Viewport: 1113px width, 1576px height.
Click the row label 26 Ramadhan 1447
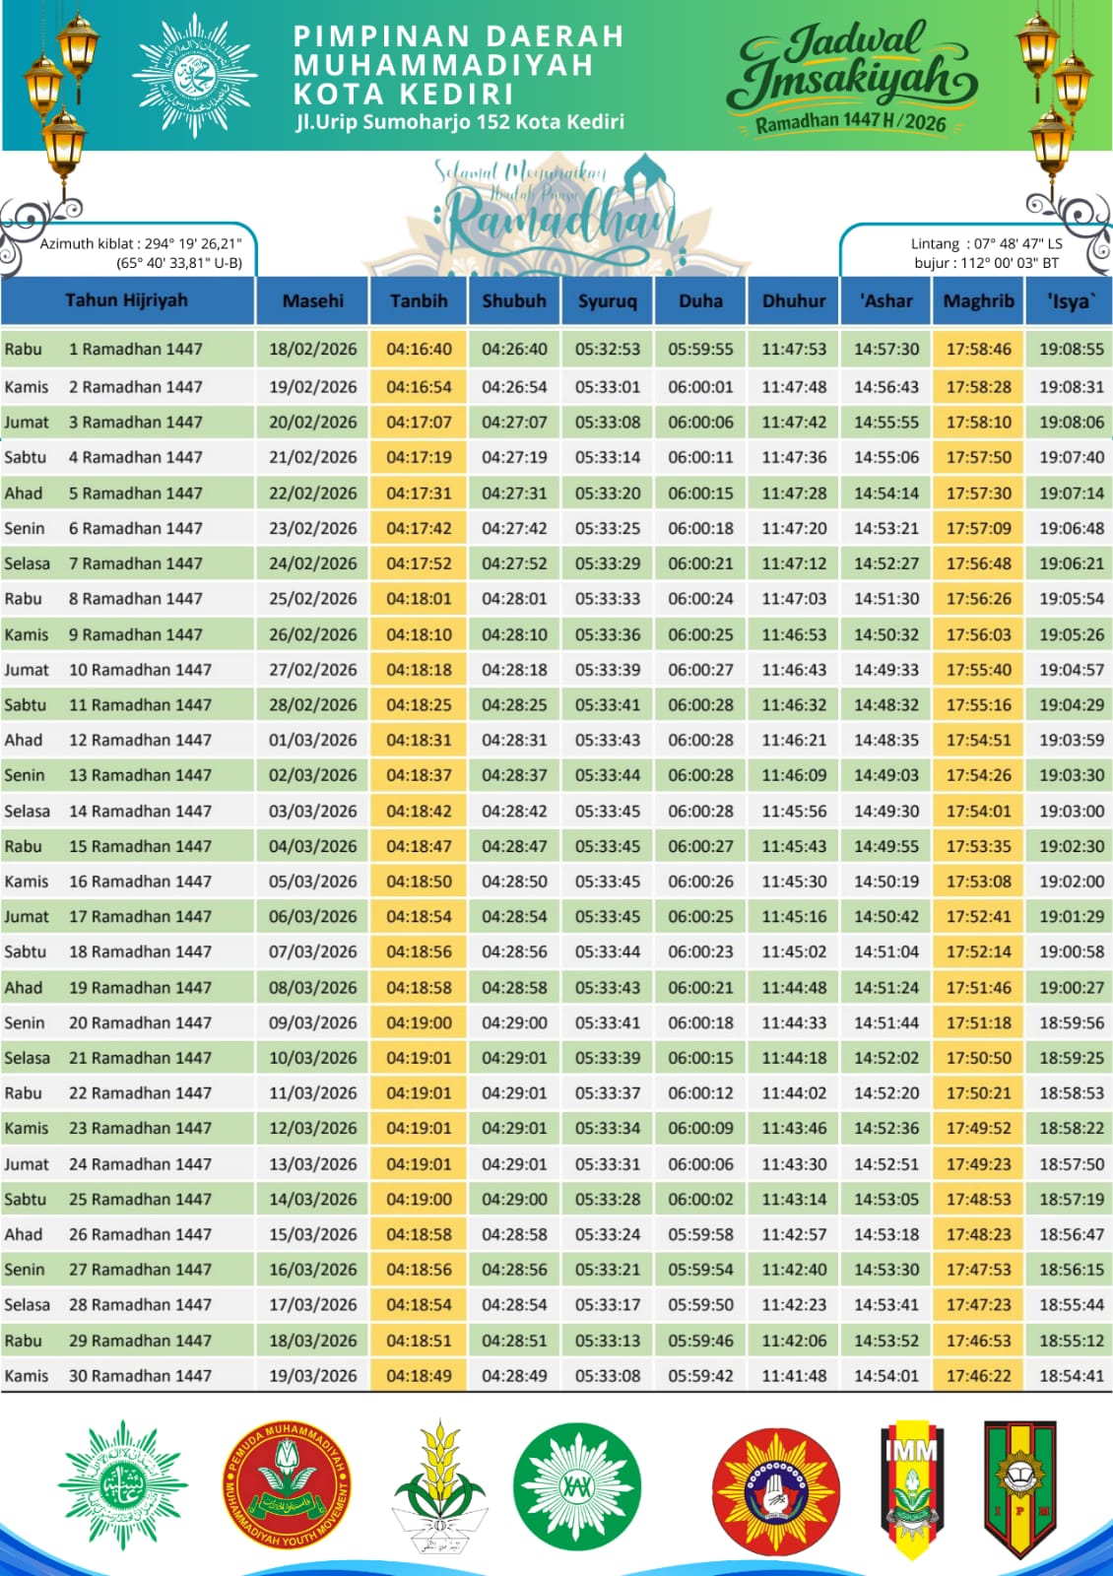[140, 1234]
